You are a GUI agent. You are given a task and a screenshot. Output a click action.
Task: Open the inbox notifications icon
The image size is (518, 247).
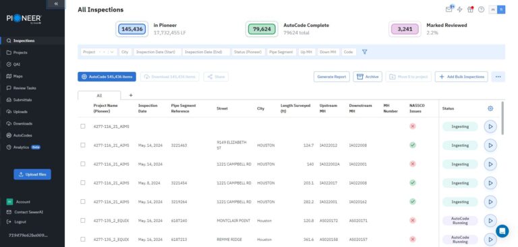coord(449,9)
